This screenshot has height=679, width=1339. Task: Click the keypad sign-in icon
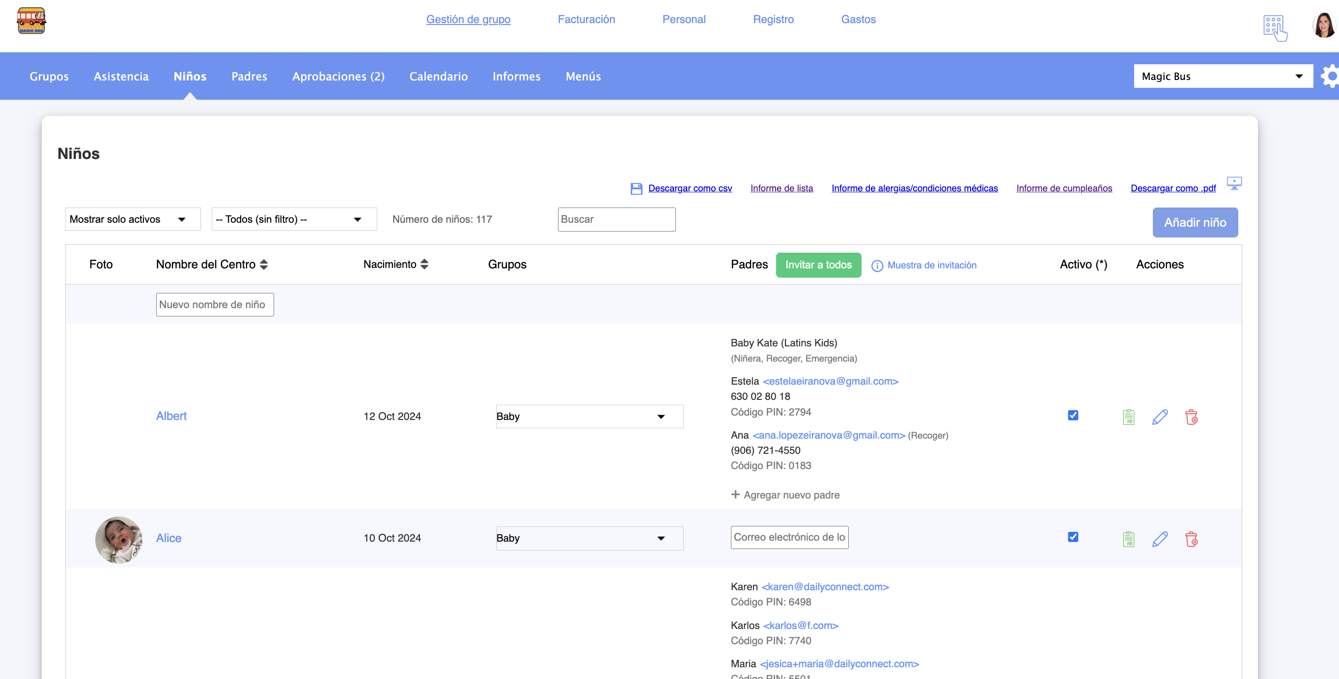click(1275, 27)
